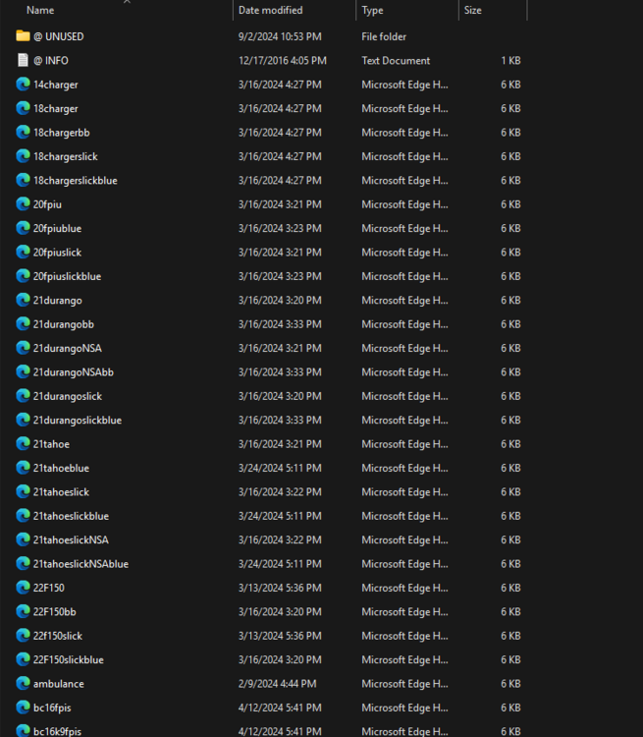Image resolution: width=643 pixels, height=737 pixels.
Task: Sort by the Size column header
Action: click(473, 10)
